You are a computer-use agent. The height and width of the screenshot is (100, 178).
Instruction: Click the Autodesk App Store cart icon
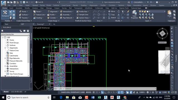[148, 2]
